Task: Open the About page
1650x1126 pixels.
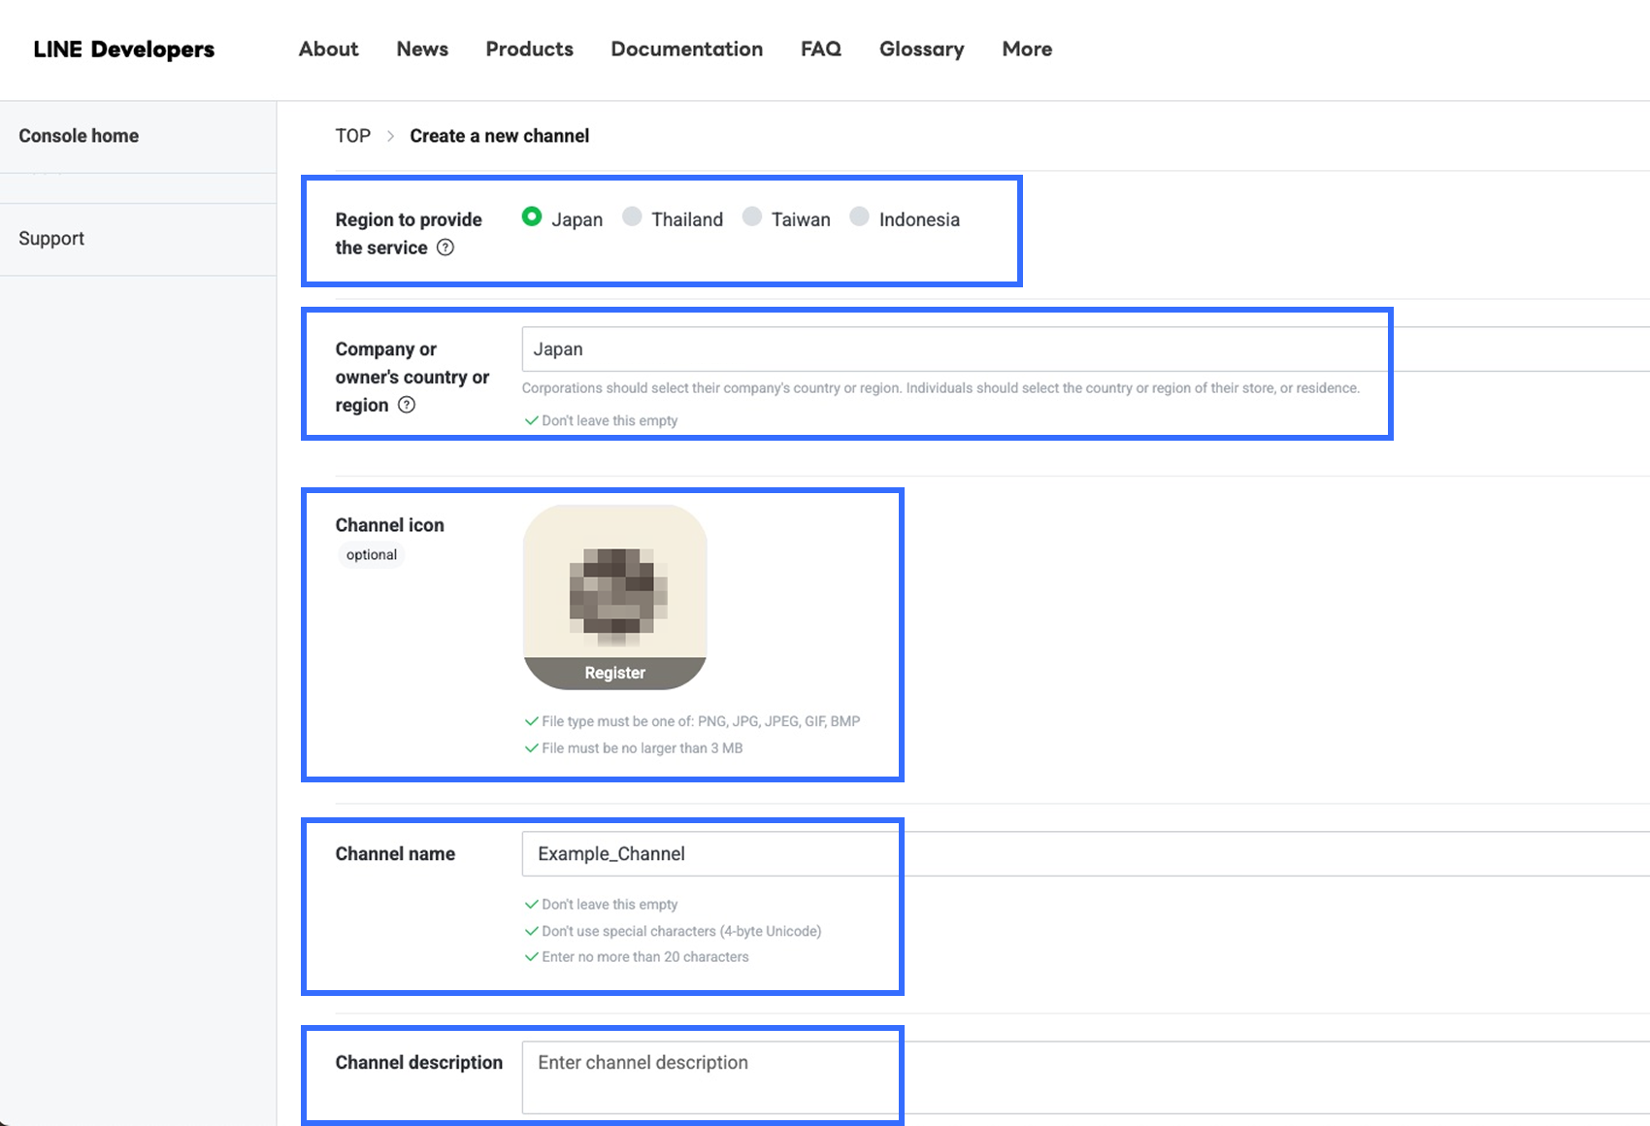Action: pyautogui.click(x=328, y=50)
